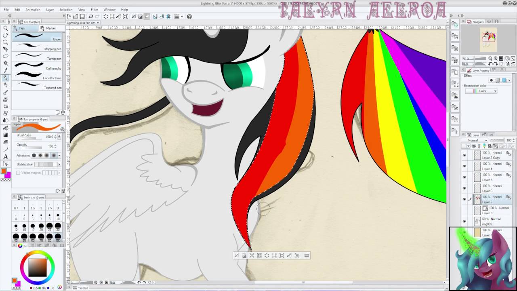Hide Layer 3 Copy visibility eye
Viewport: 517px width, 291px height.
coord(464,155)
